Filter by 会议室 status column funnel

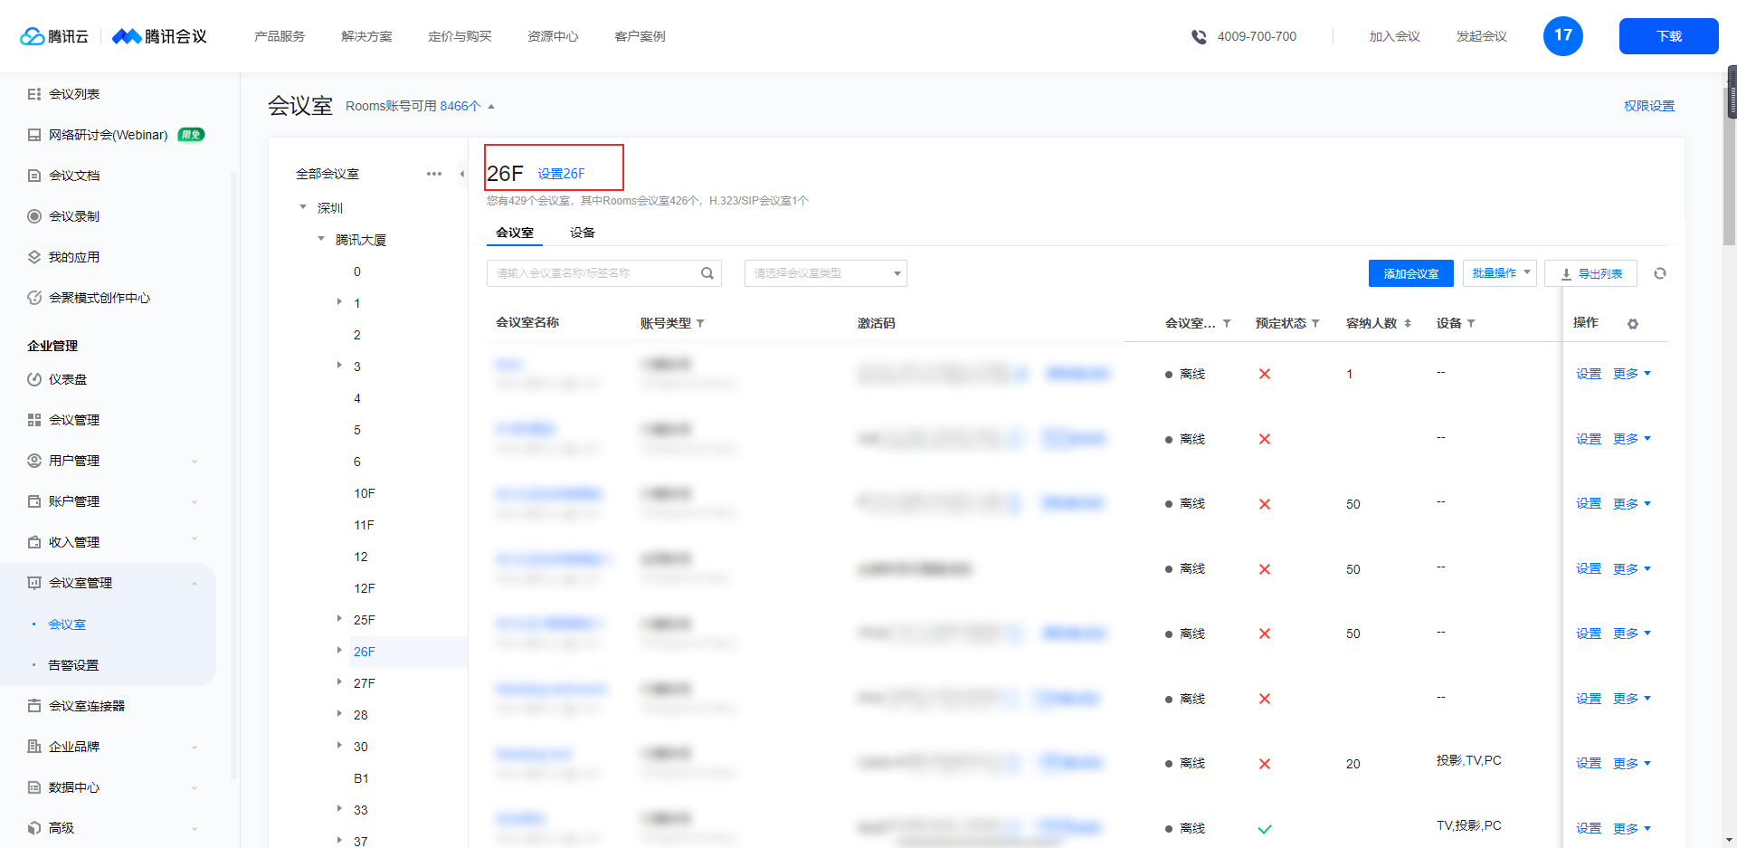tap(1227, 324)
